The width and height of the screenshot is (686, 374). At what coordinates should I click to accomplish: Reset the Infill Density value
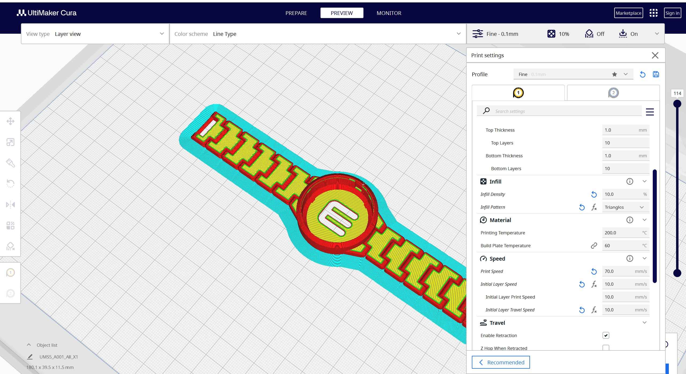pyautogui.click(x=594, y=194)
